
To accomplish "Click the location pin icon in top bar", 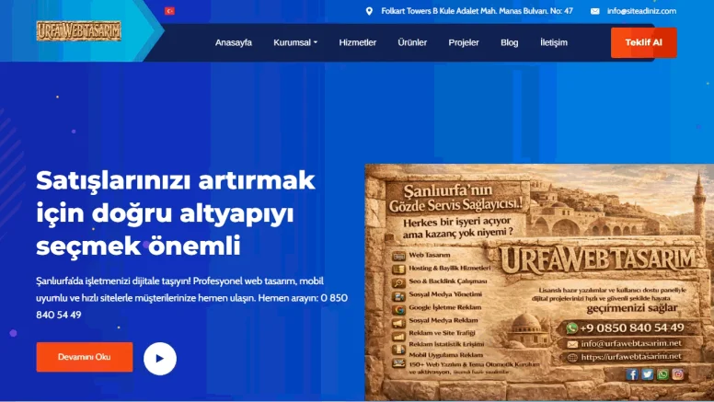I will point(369,11).
